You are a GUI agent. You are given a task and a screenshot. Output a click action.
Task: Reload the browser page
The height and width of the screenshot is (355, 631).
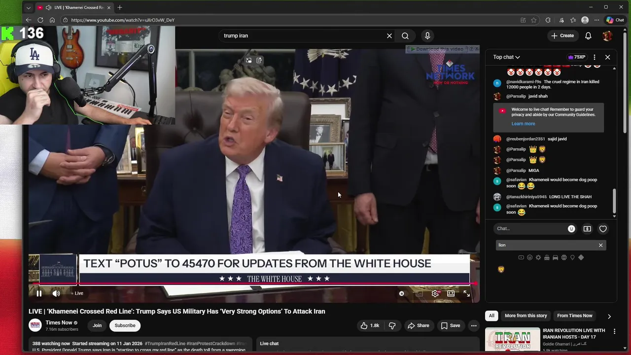point(40,20)
